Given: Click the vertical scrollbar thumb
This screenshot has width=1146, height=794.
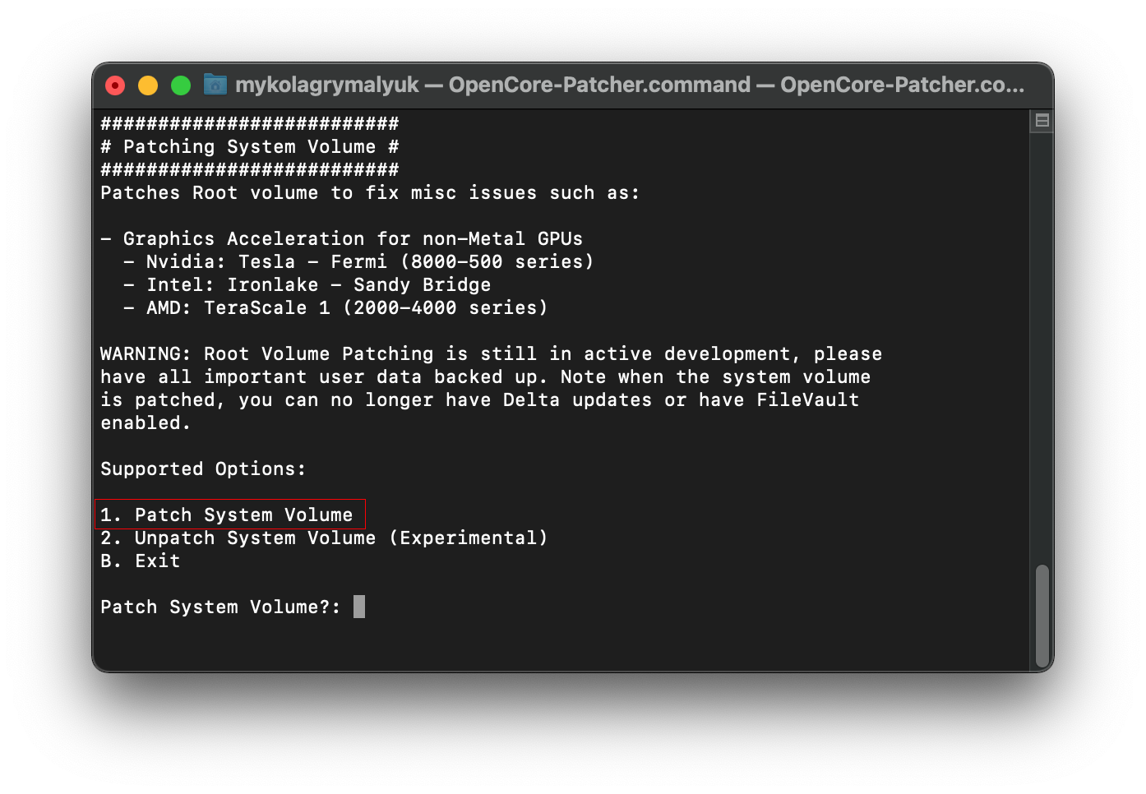Looking at the screenshot, I should pyautogui.click(x=1042, y=615).
